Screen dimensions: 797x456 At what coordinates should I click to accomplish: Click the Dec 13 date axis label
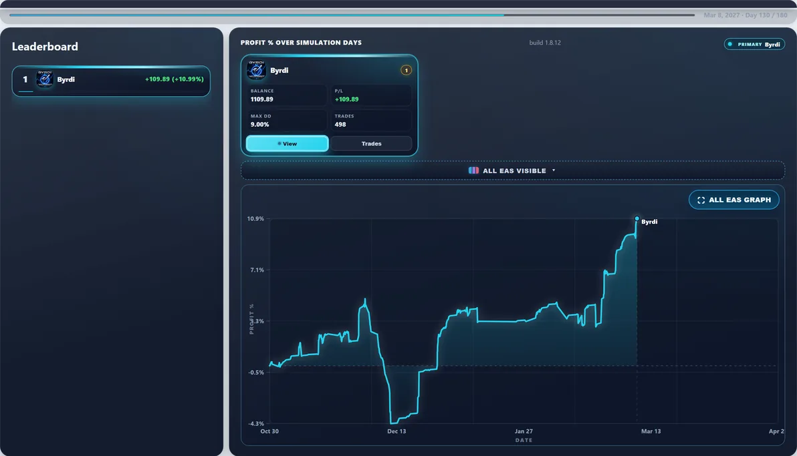pos(396,431)
